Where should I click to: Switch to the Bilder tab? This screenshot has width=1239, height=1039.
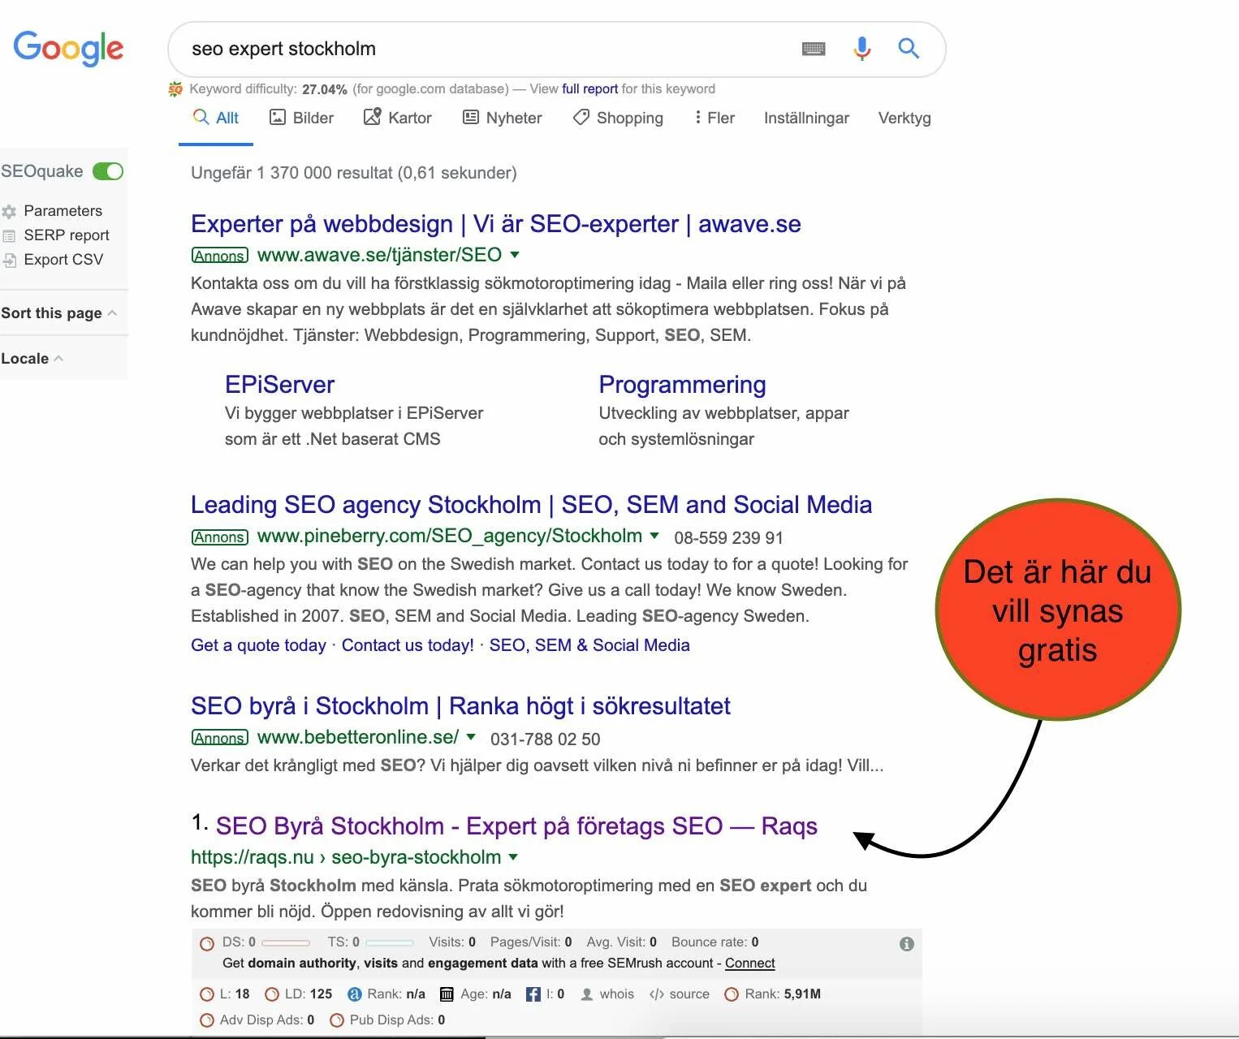pos(301,118)
